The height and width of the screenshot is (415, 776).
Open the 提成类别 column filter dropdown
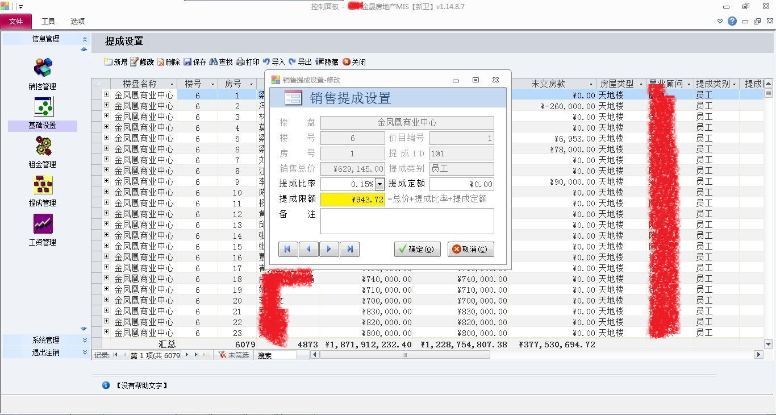coord(734,84)
